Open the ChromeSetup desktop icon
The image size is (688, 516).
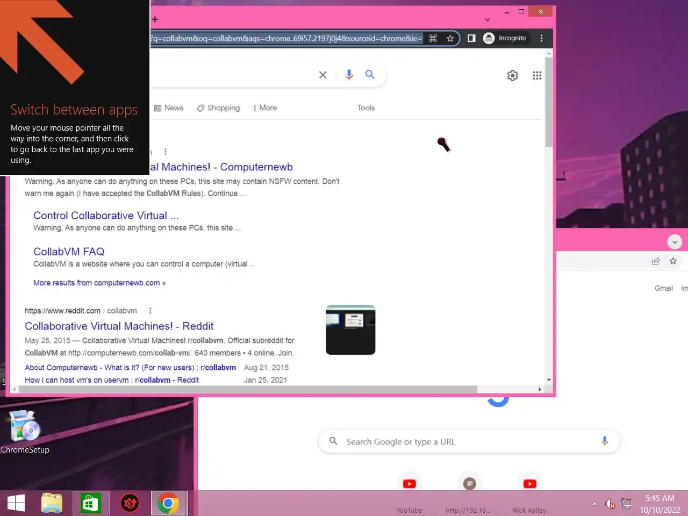pyautogui.click(x=25, y=433)
